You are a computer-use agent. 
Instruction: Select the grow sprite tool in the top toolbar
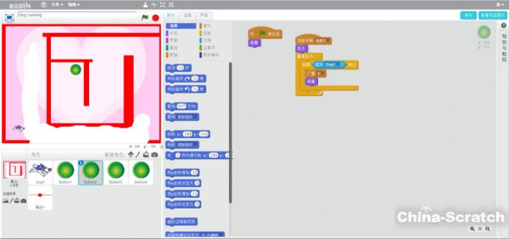coord(163,5)
